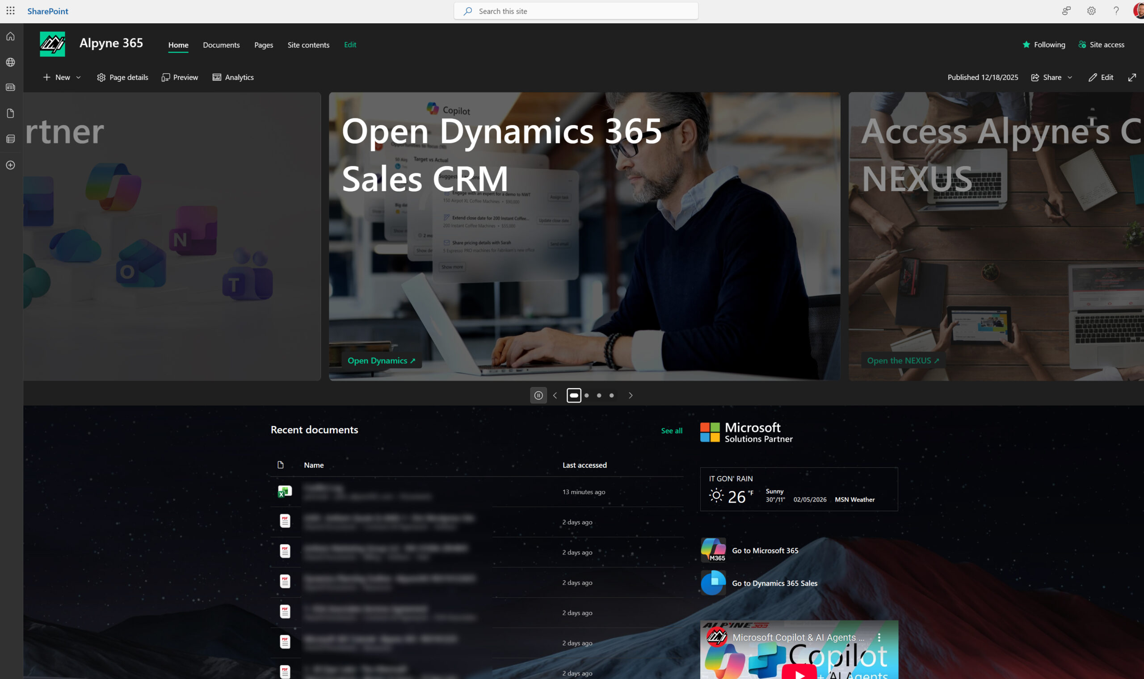1144x679 pixels.
Task: Open the news feed icon in sidebar
Action: (x=11, y=88)
